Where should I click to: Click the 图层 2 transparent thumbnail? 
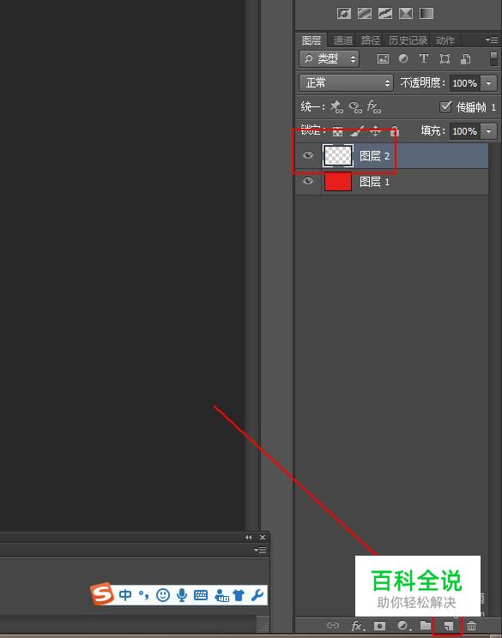click(x=338, y=155)
